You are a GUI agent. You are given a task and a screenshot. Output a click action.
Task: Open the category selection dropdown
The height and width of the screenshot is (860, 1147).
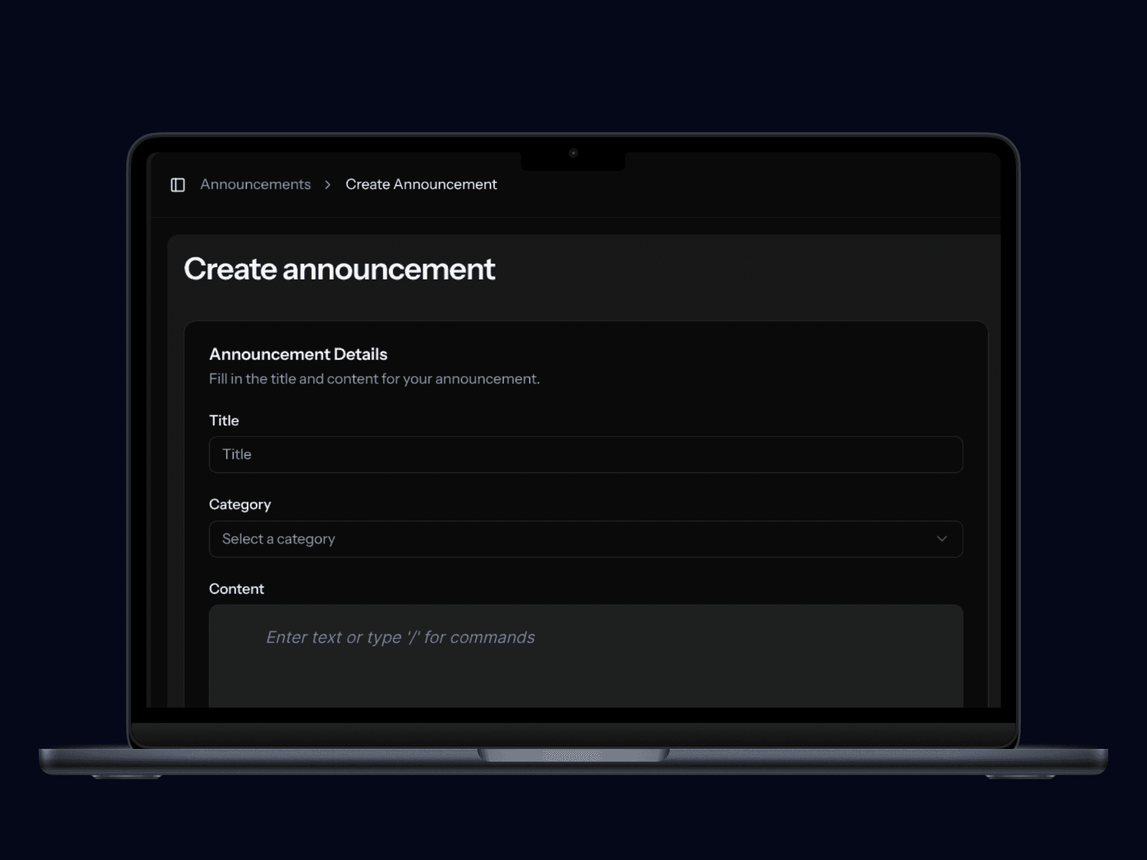pos(584,539)
